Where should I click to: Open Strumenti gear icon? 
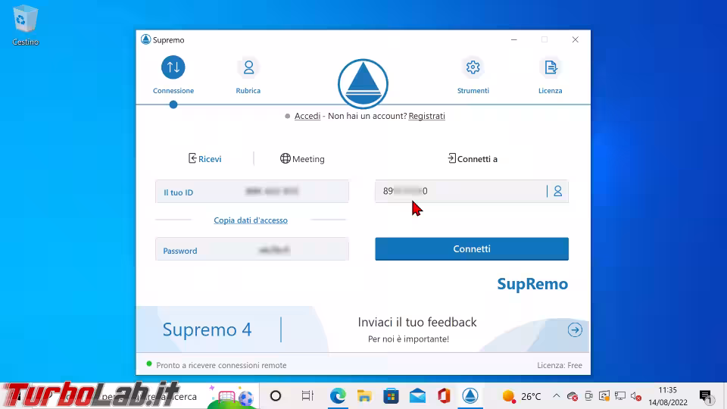coord(473,67)
